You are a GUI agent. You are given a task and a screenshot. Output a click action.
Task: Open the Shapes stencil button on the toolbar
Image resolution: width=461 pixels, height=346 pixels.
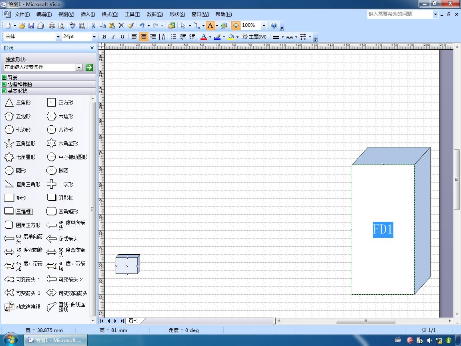(x=172, y=26)
